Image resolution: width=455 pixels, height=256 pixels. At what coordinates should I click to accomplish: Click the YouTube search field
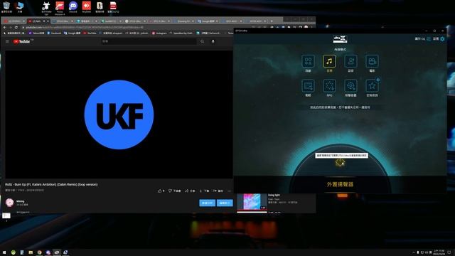(x=149, y=41)
